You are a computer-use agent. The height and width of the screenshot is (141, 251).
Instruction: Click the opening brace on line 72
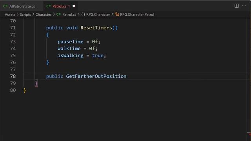(47, 35)
